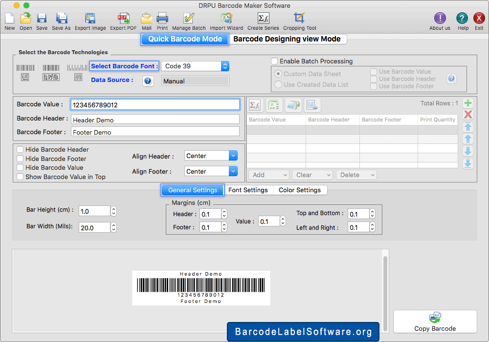Screen dimensions: 489x342
Task: Check Hide Barcode Footer
Action: tap(20, 159)
